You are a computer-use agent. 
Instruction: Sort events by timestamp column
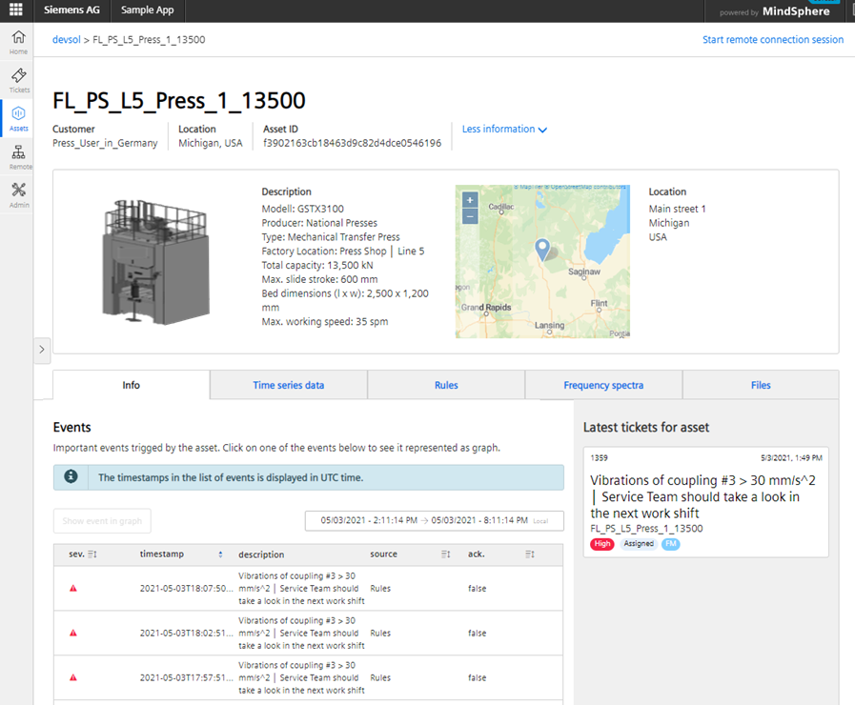[x=221, y=554]
